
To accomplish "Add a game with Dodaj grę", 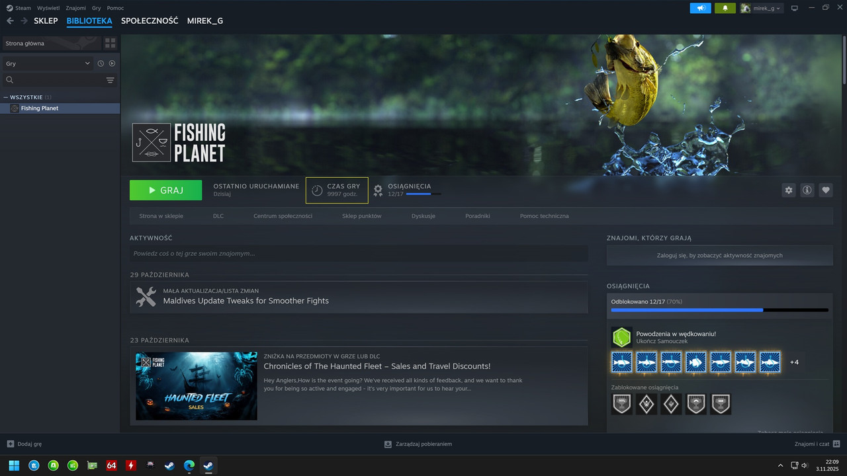I will (x=24, y=444).
